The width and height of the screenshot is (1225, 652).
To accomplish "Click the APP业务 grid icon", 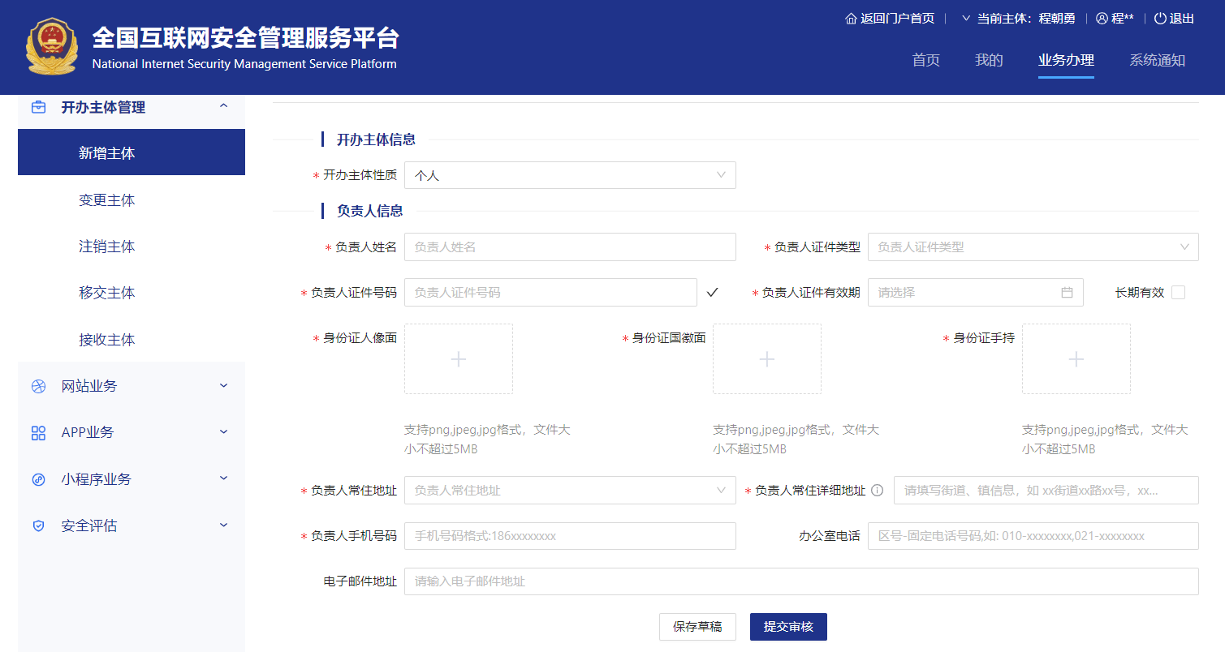I will [x=37, y=432].
